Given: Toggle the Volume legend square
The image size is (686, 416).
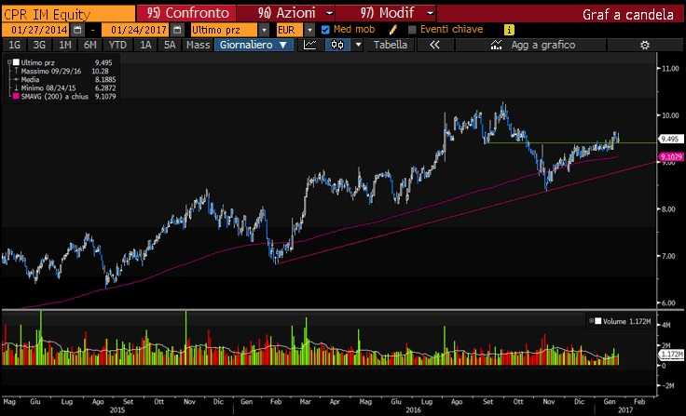Looking at the screenshot, I should point(598,321).
